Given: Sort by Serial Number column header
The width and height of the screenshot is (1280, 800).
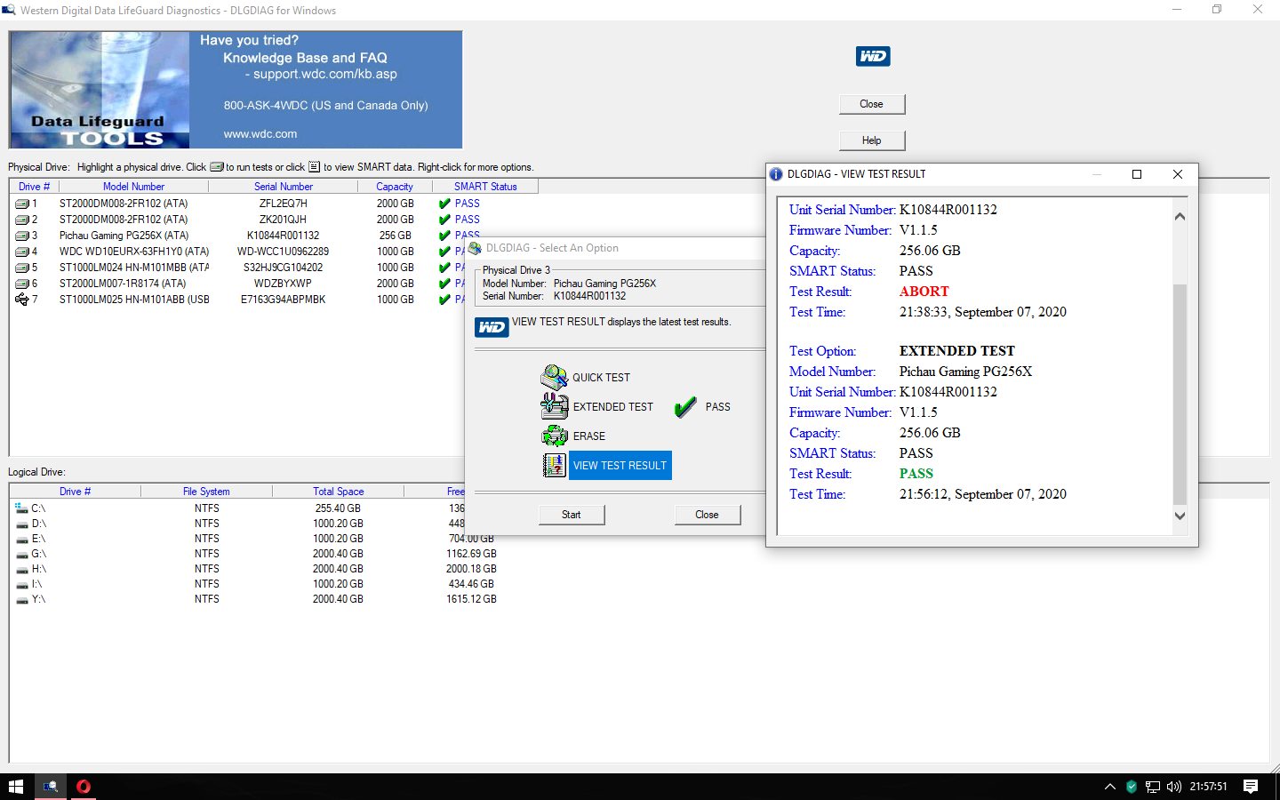Looking at the screenshot, I should 284,187.
